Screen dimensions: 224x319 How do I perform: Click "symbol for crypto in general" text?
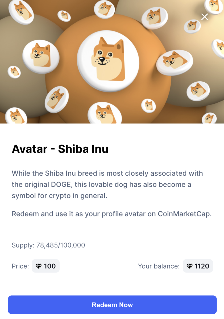59,196
